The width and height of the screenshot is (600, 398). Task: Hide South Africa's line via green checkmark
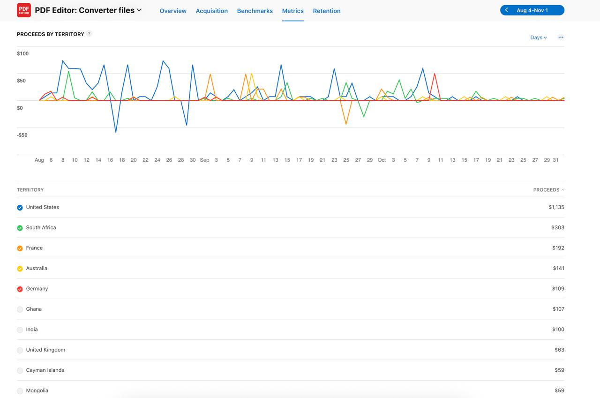coord(20,227)
